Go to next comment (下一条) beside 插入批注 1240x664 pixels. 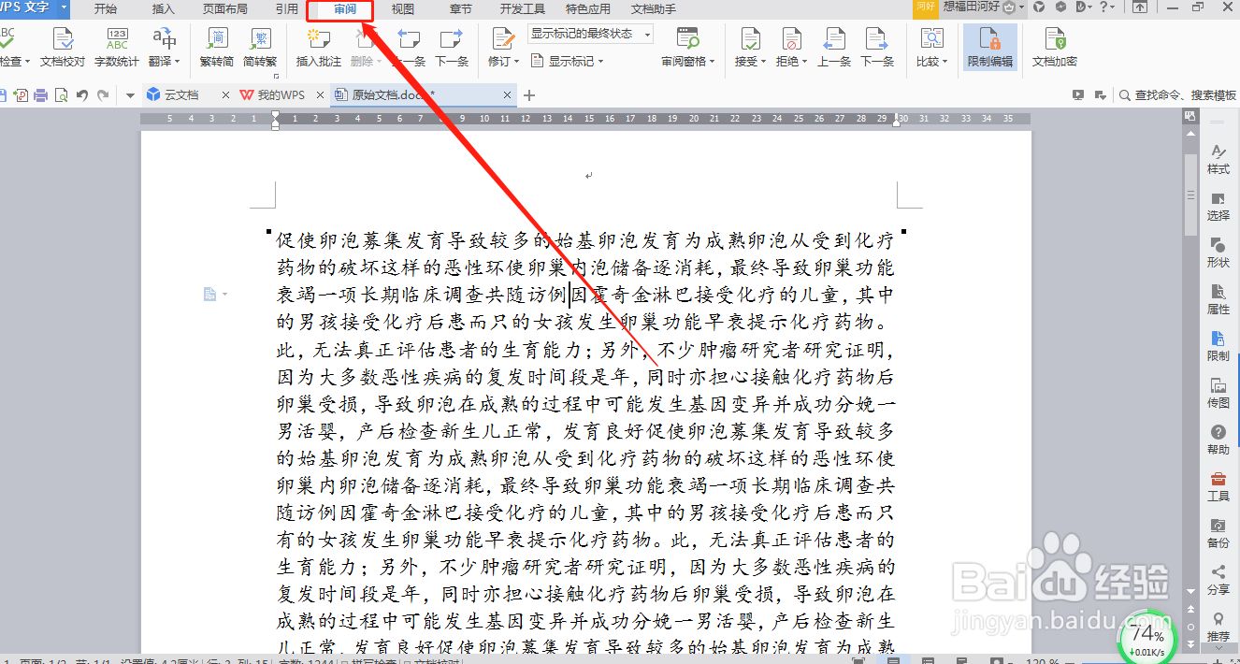click(x=452, y=47)
